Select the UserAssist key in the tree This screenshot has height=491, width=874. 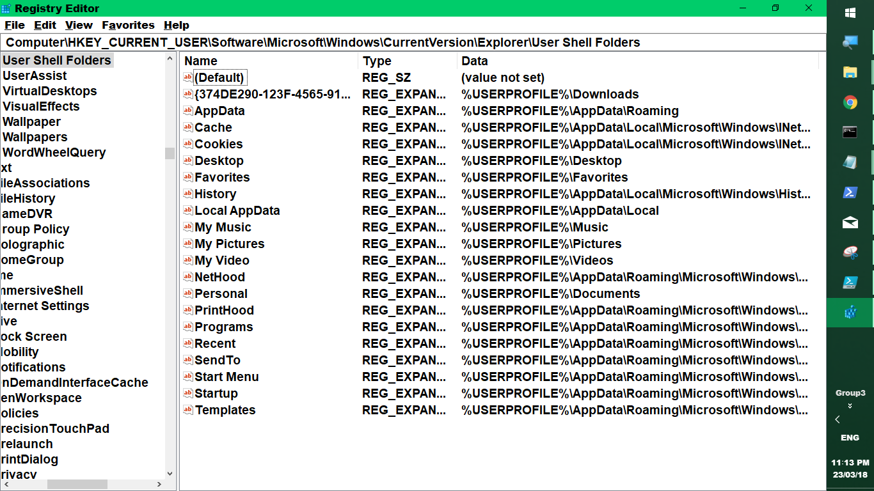[x=35, y=75]
